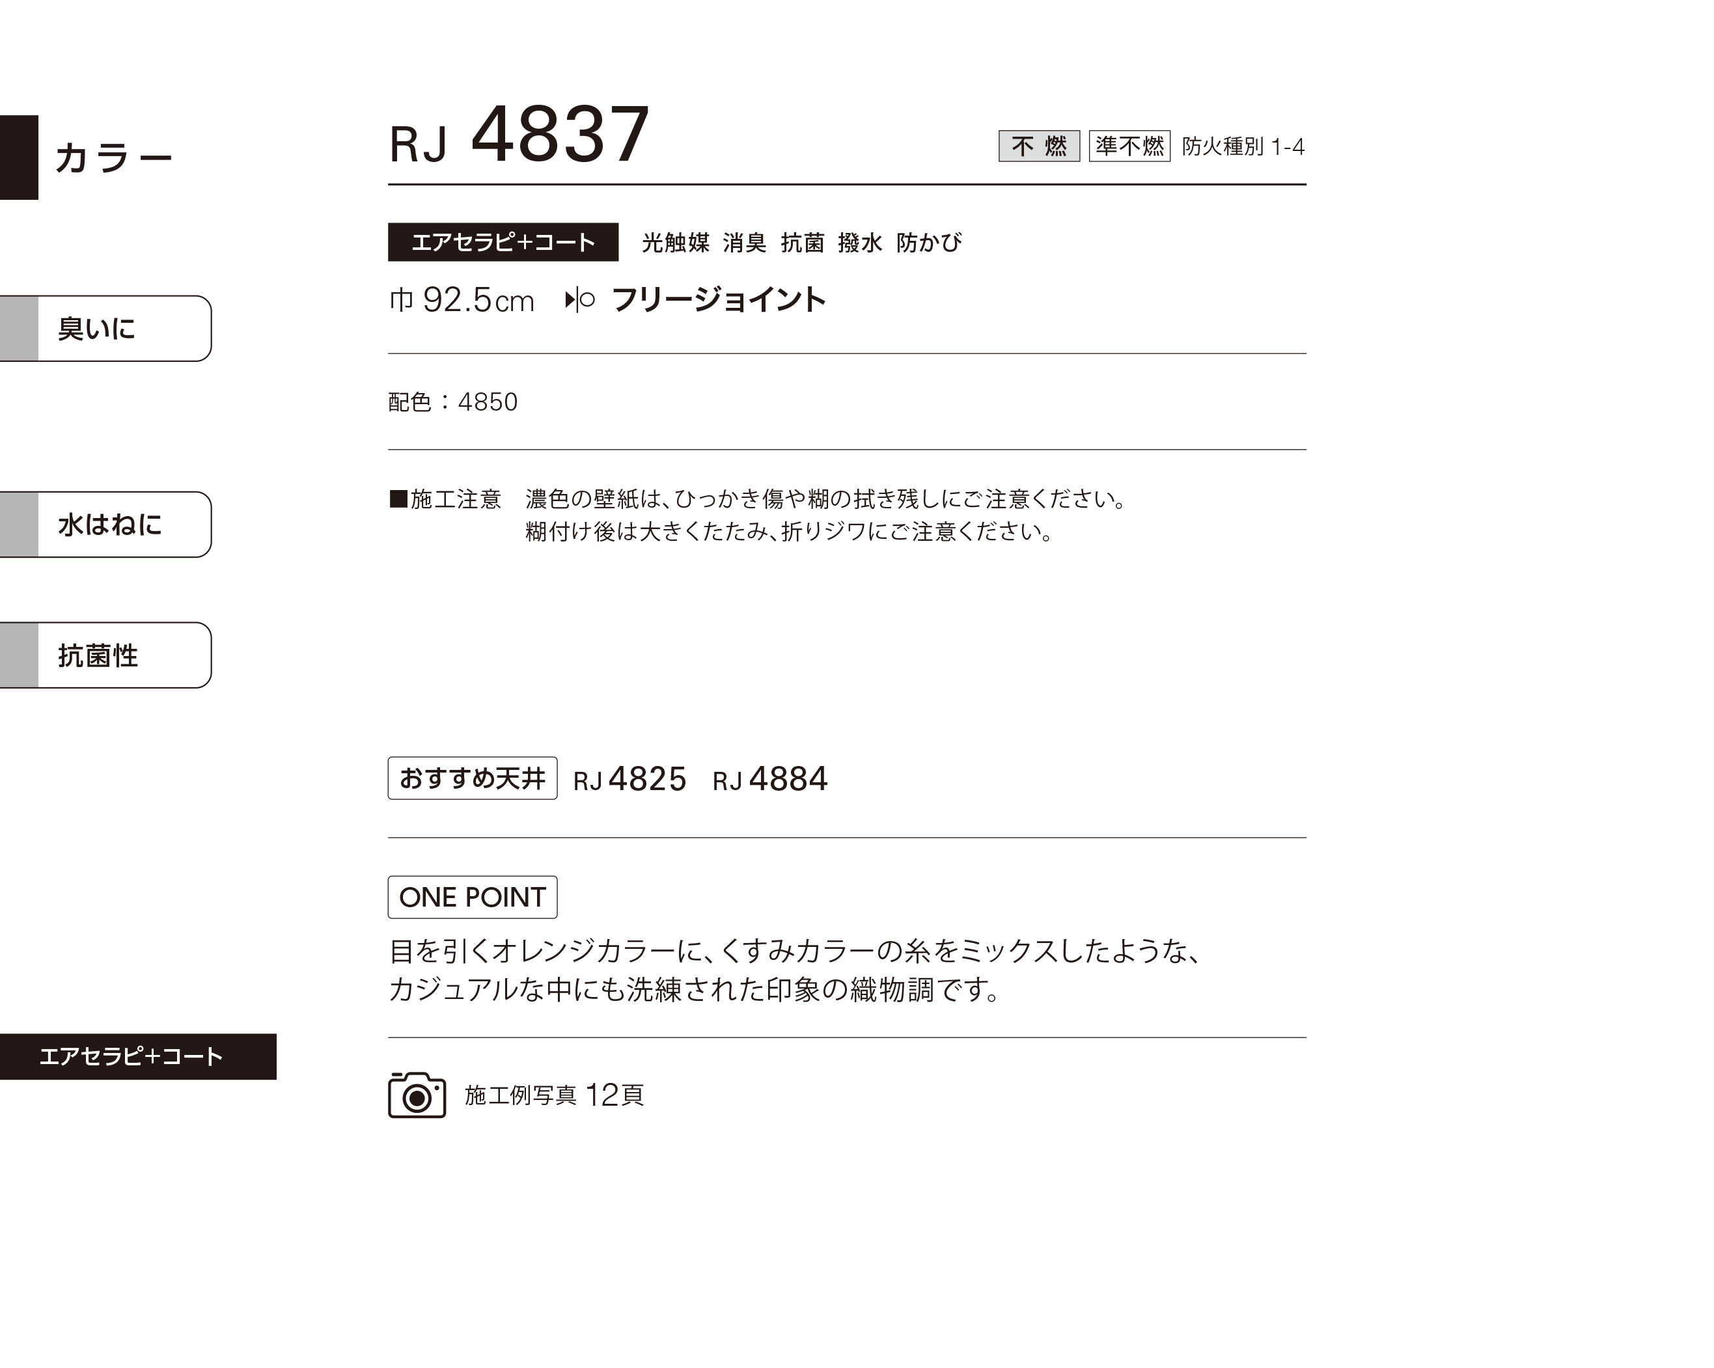
Task: Open the 抗菌性 side tab
Action: [x=105, y=655]
